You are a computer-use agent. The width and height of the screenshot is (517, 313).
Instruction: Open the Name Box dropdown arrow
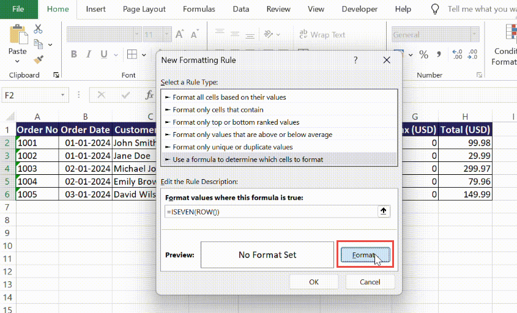(62, 95)
